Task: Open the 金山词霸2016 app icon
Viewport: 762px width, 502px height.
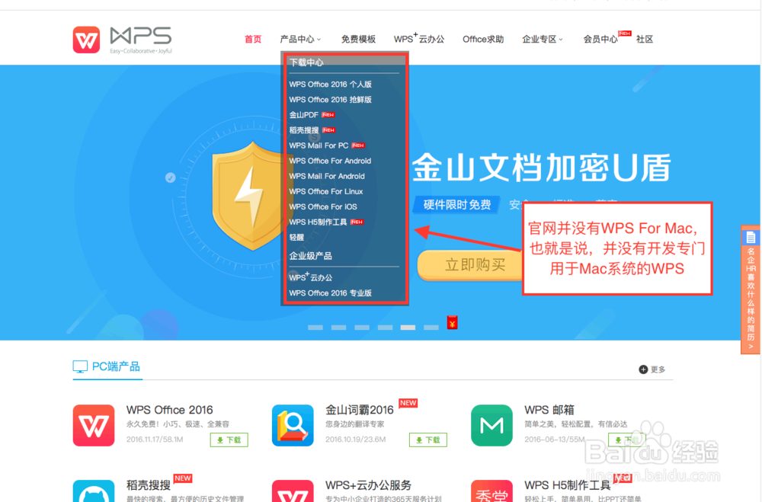Action: tap(293, 425)
